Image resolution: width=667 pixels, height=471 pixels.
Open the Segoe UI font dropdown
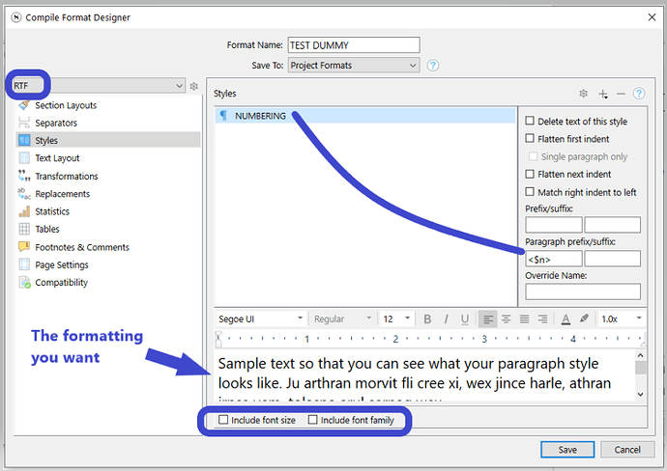point(261,319)
